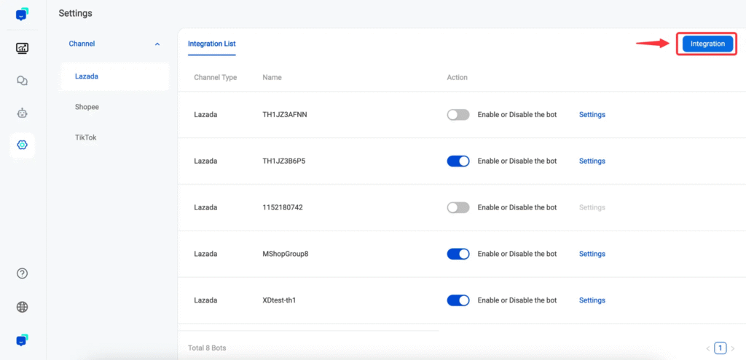Open the profile avatar icon at bottom
Image resolution: width=746 pixels, height=360 pixels.
click(x=22, y=340)
